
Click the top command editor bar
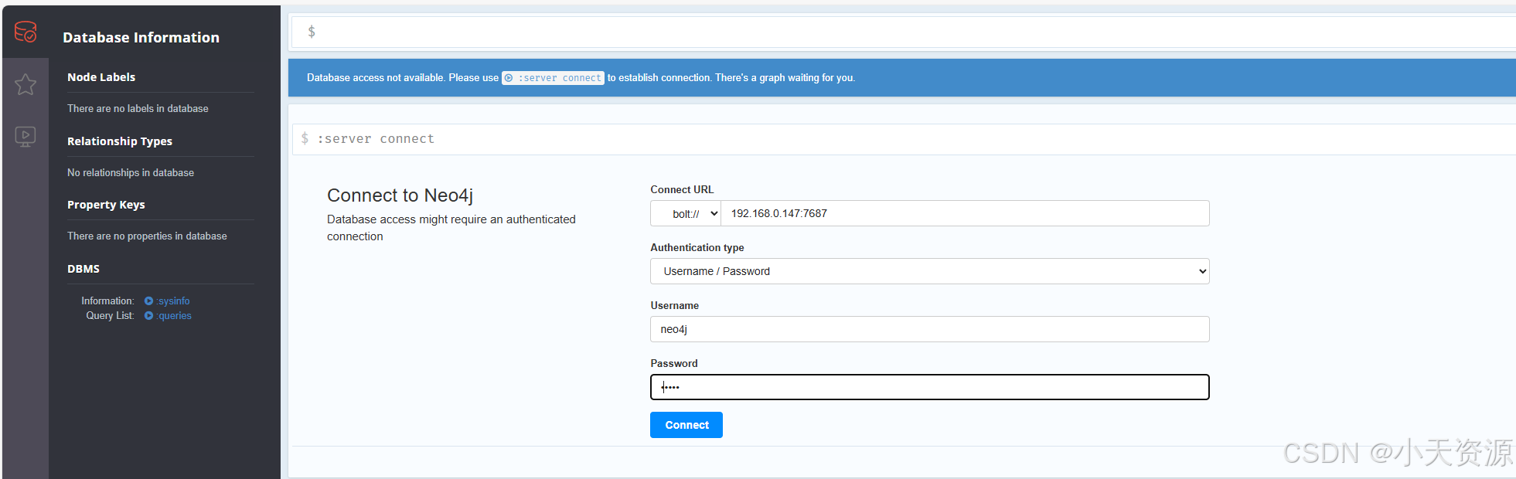tap(904, 32)
